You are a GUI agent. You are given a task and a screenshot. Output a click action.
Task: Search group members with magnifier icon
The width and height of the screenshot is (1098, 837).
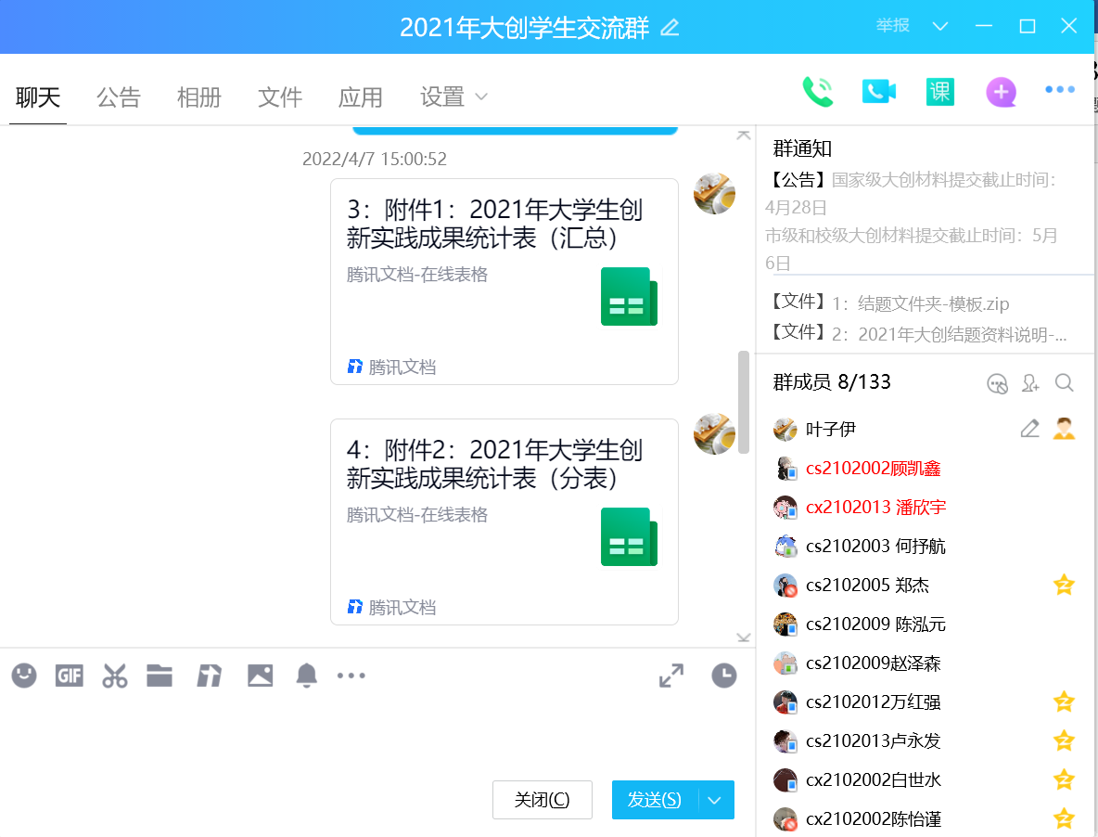1065,382
